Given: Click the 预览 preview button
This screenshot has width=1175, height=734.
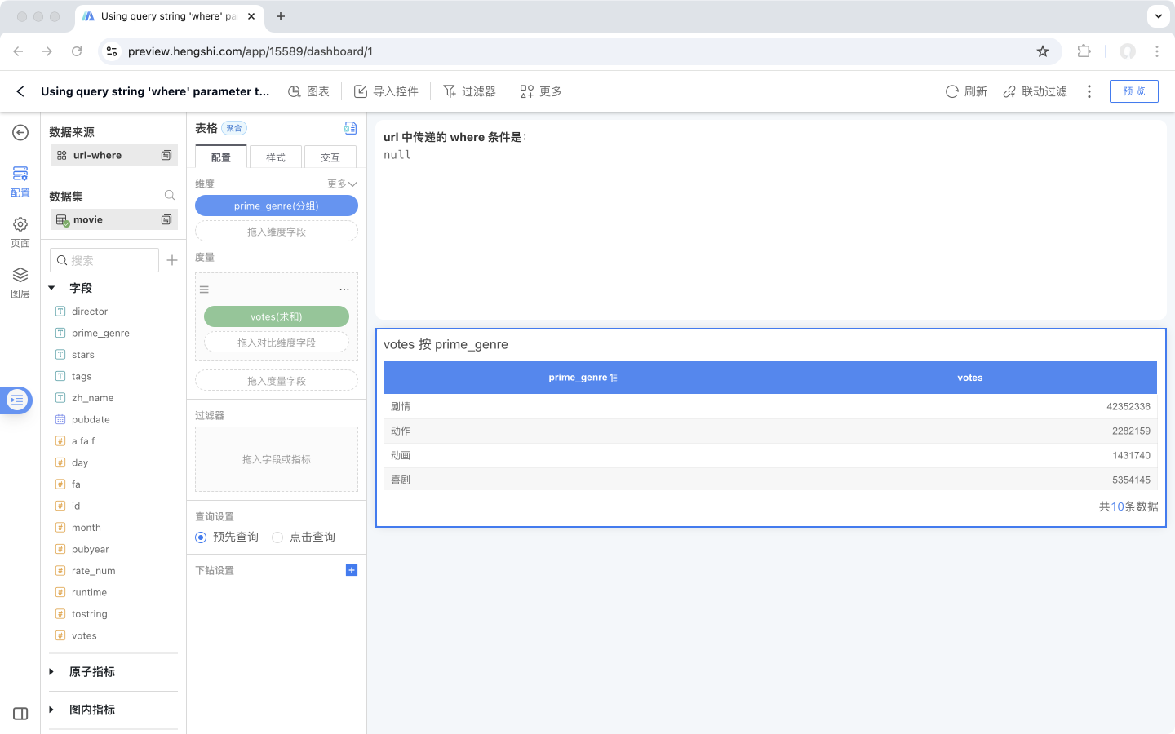Looking at the screenshot, I should [x=1133, y=91].
